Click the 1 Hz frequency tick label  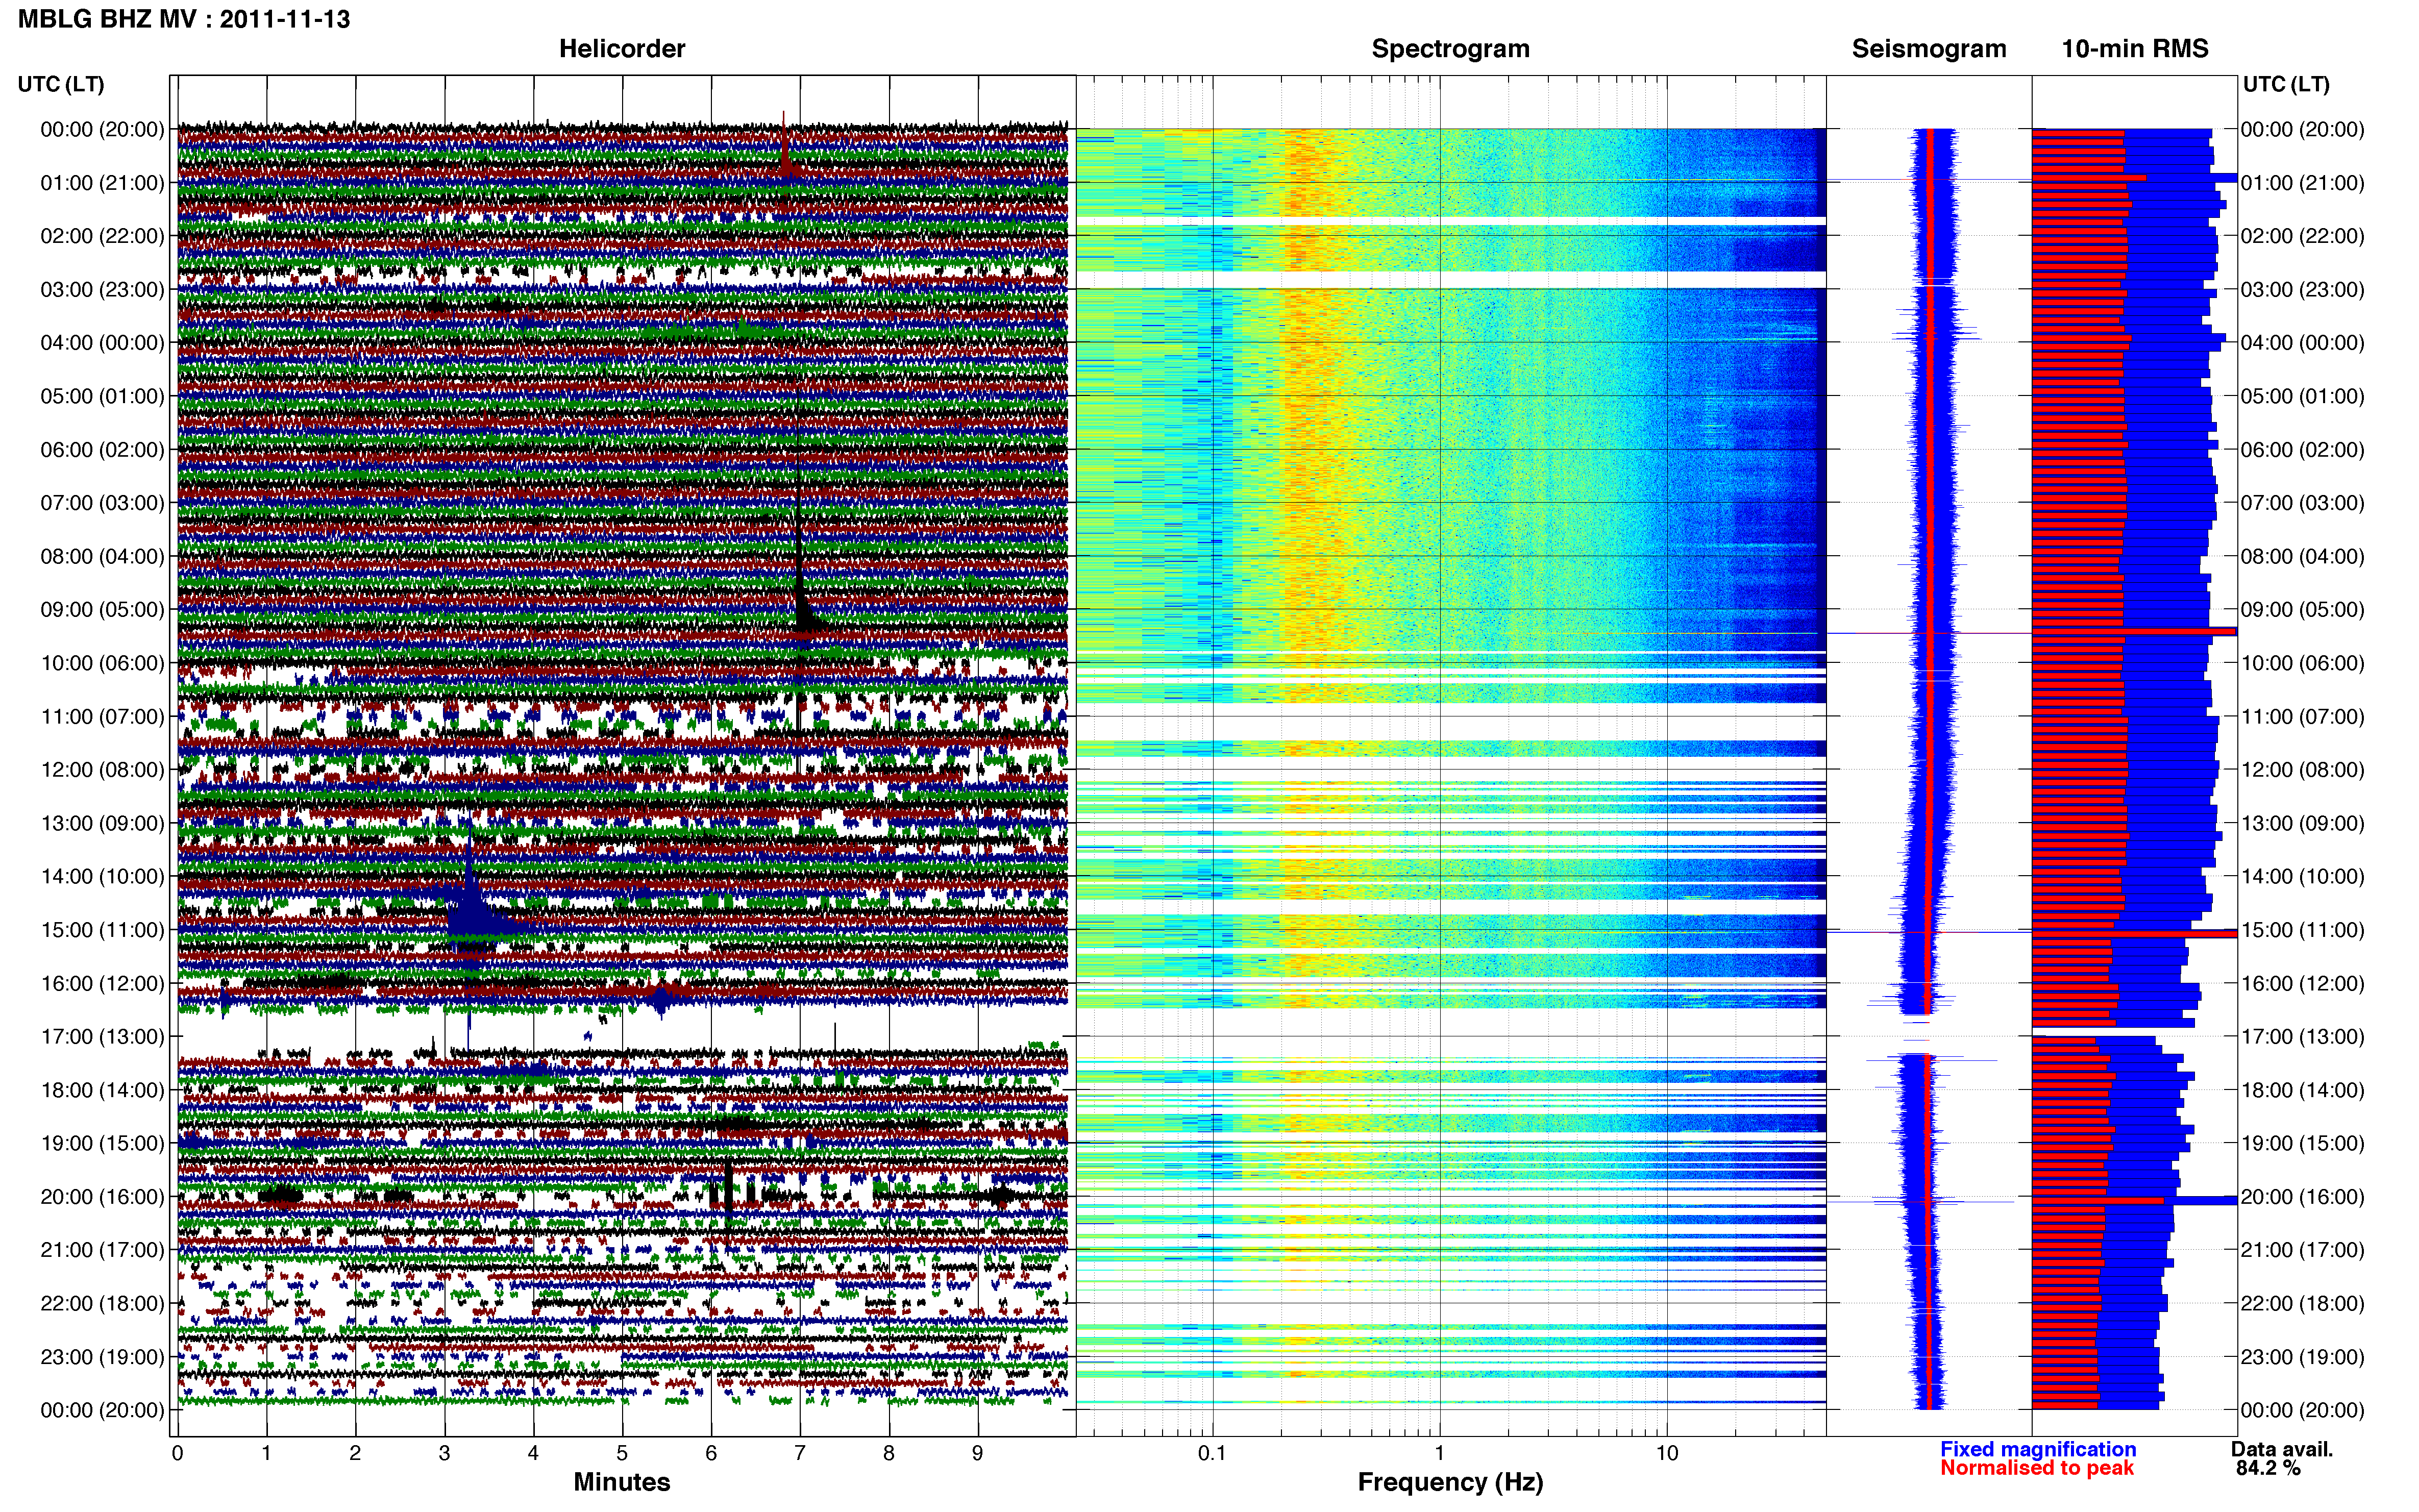1439,1453
